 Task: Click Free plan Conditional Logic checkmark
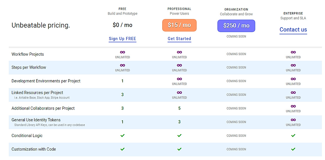pyautogui.click(x=123, y=136)
